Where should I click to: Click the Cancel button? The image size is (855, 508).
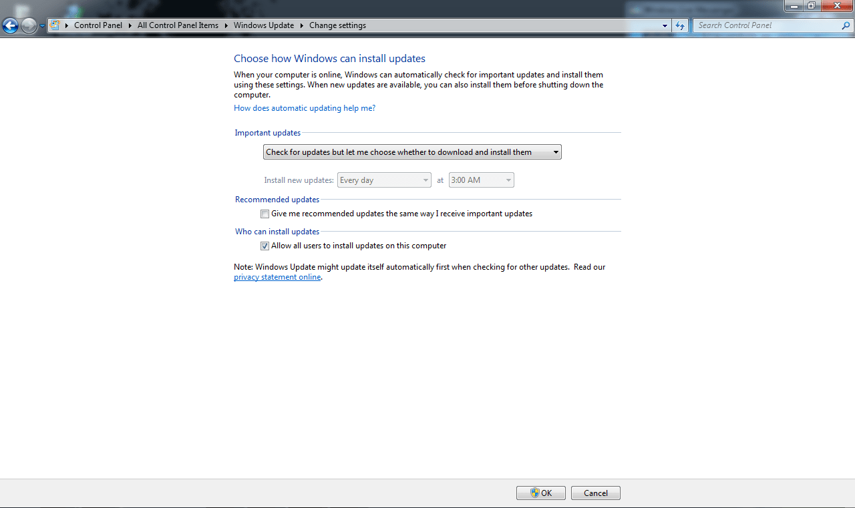596,493
